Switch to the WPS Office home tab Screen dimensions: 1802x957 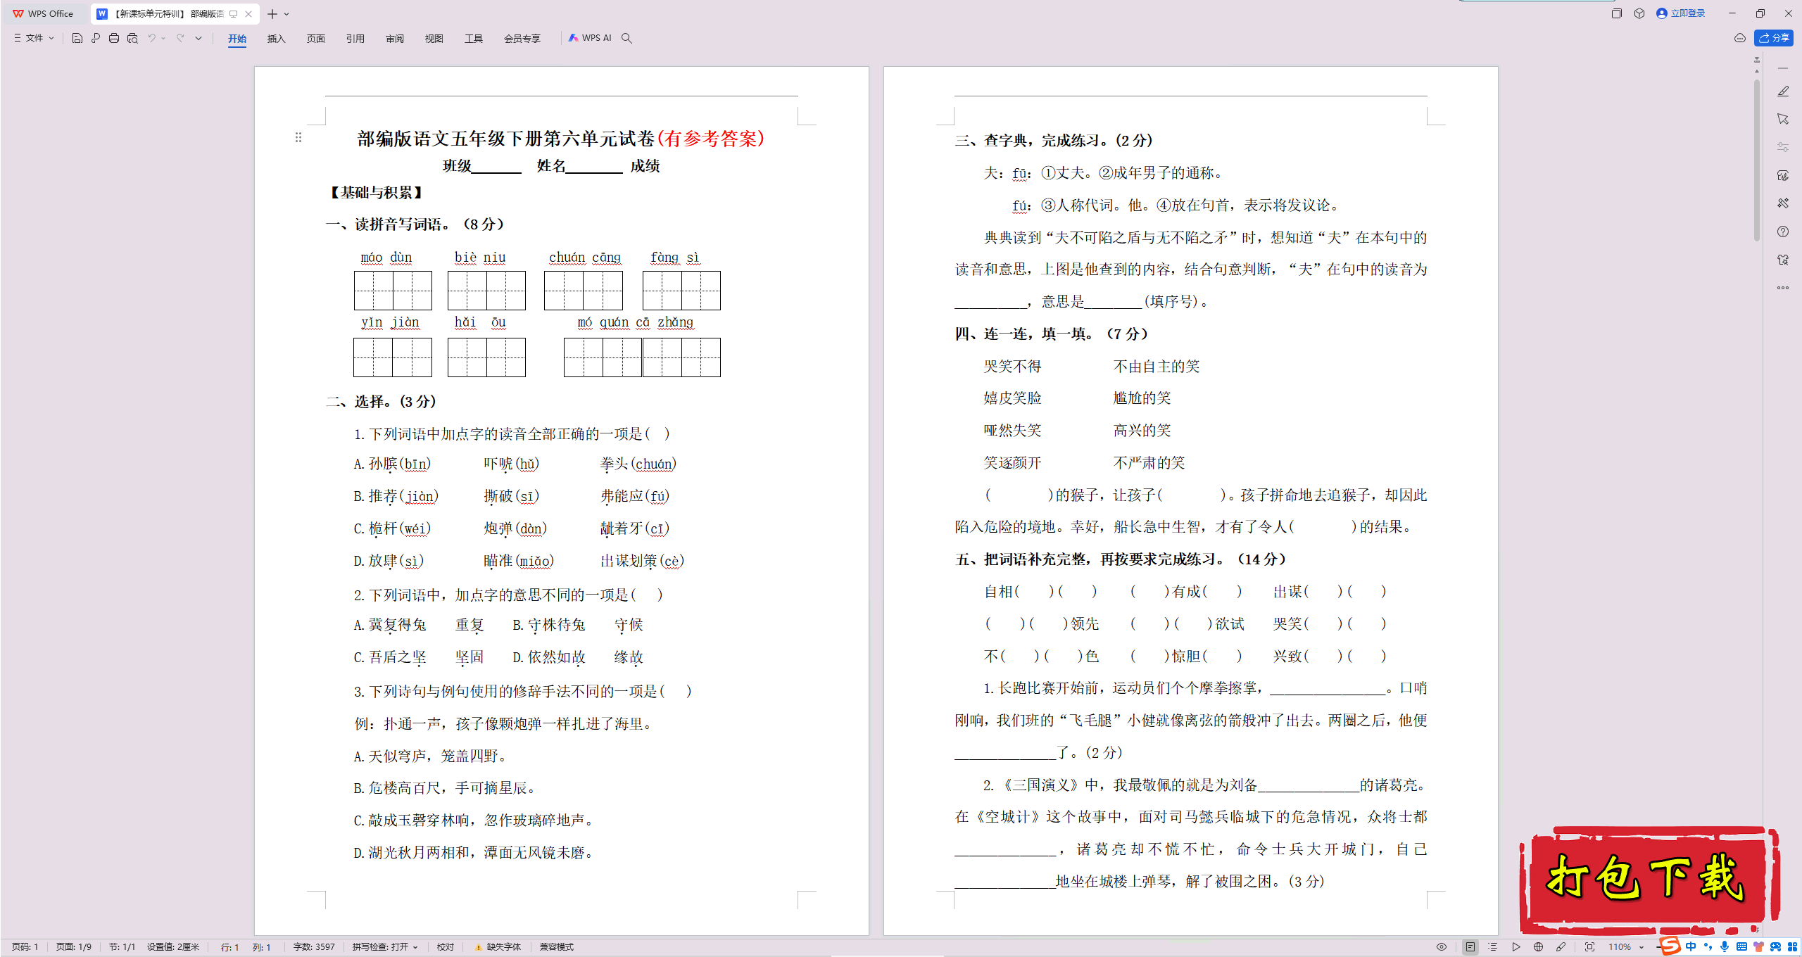click(x=44, y=13)
